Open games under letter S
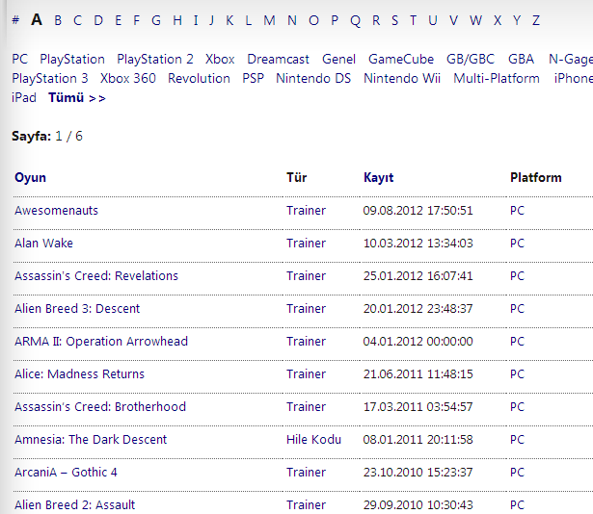The width and height of the screenshot is (593, 514). [394, 20]
